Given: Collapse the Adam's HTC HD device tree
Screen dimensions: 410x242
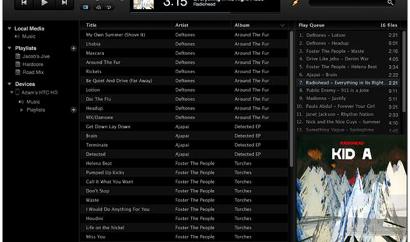Looking at the screenshot, I should [12, 92].
